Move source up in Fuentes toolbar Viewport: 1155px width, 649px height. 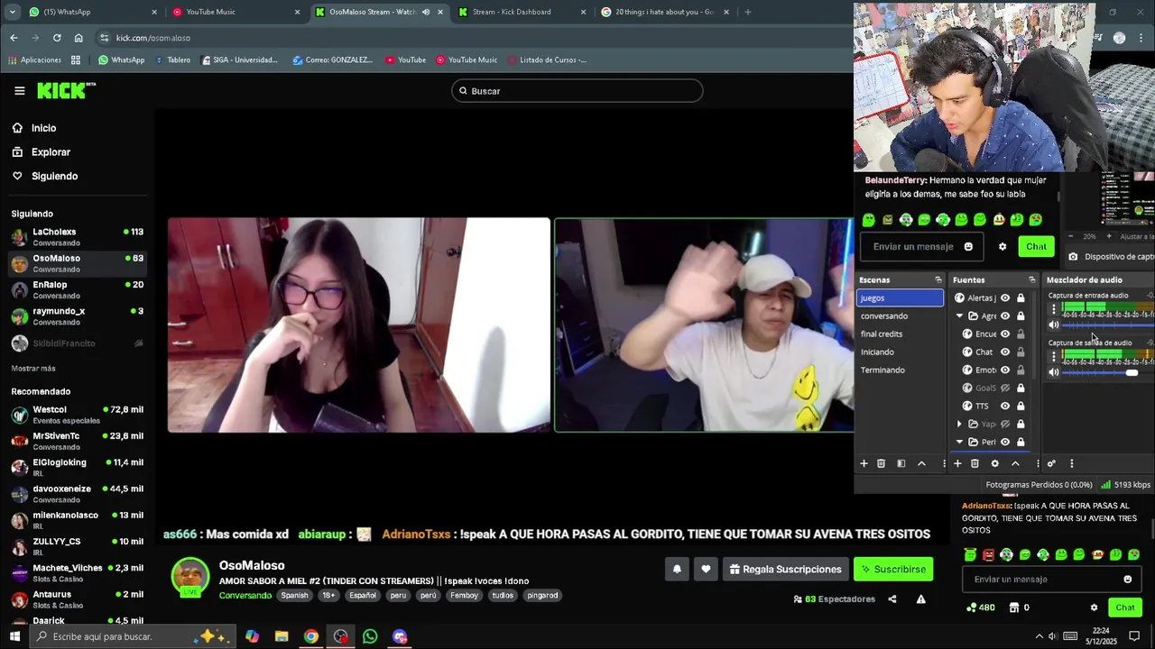1015,463
